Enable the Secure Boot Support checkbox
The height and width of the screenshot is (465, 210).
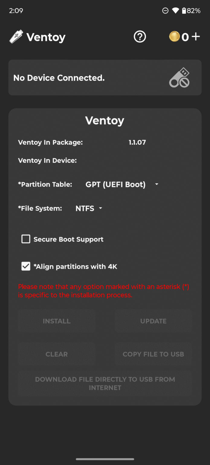pos(26,239)
